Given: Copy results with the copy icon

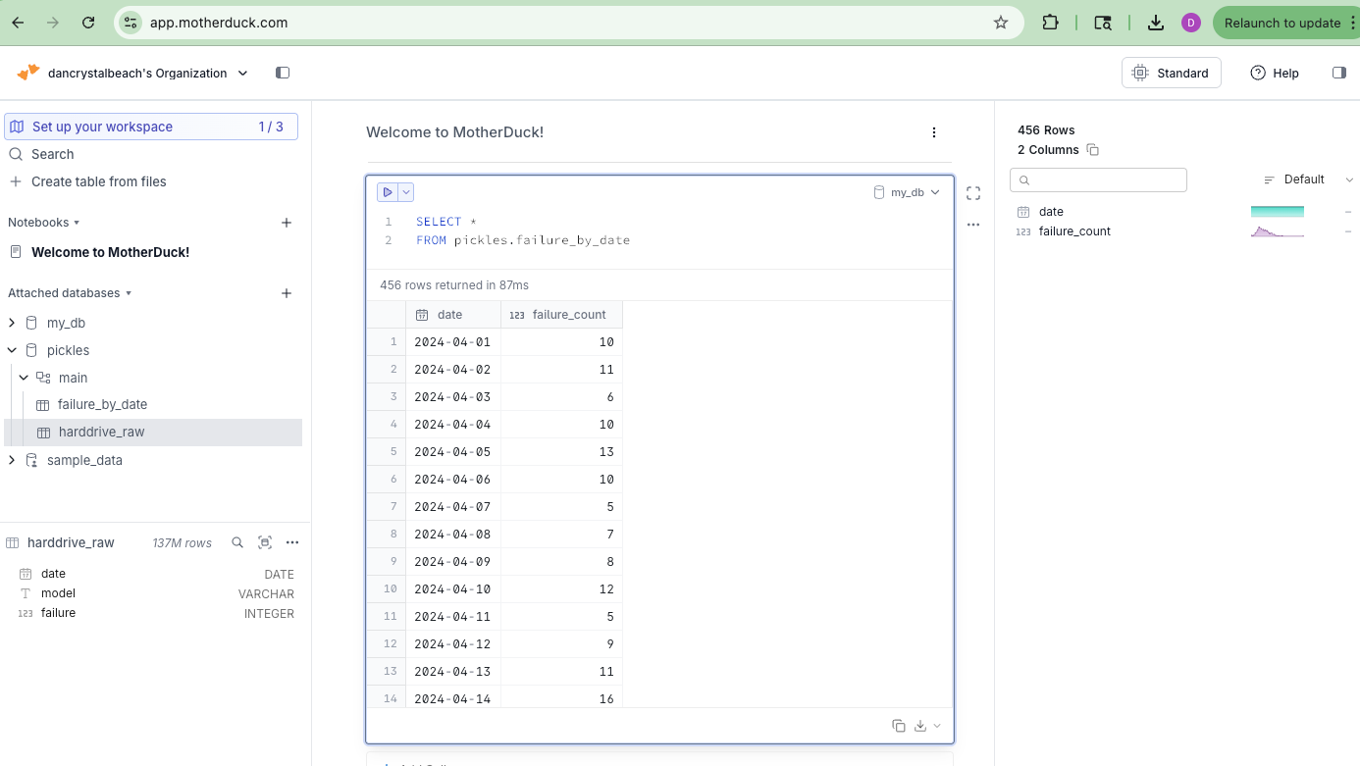Looking at the screenshot, I should [898, 726].
